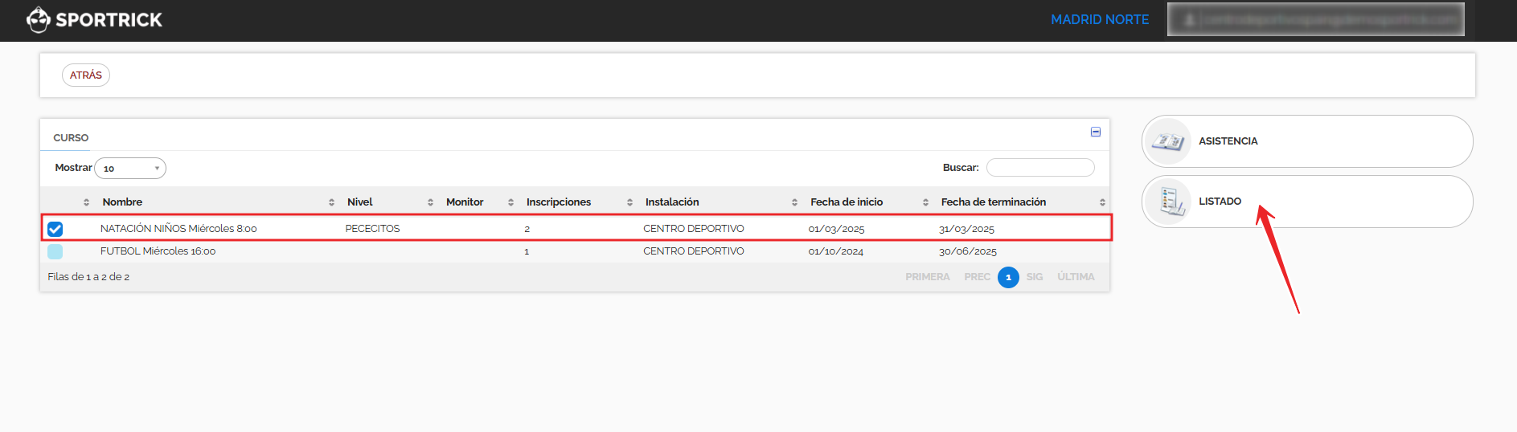The height and width of the screenshot is (432, 1517).
Task: Collapse the Curso panel with minus icon
Action: (x=1095, y=132)
